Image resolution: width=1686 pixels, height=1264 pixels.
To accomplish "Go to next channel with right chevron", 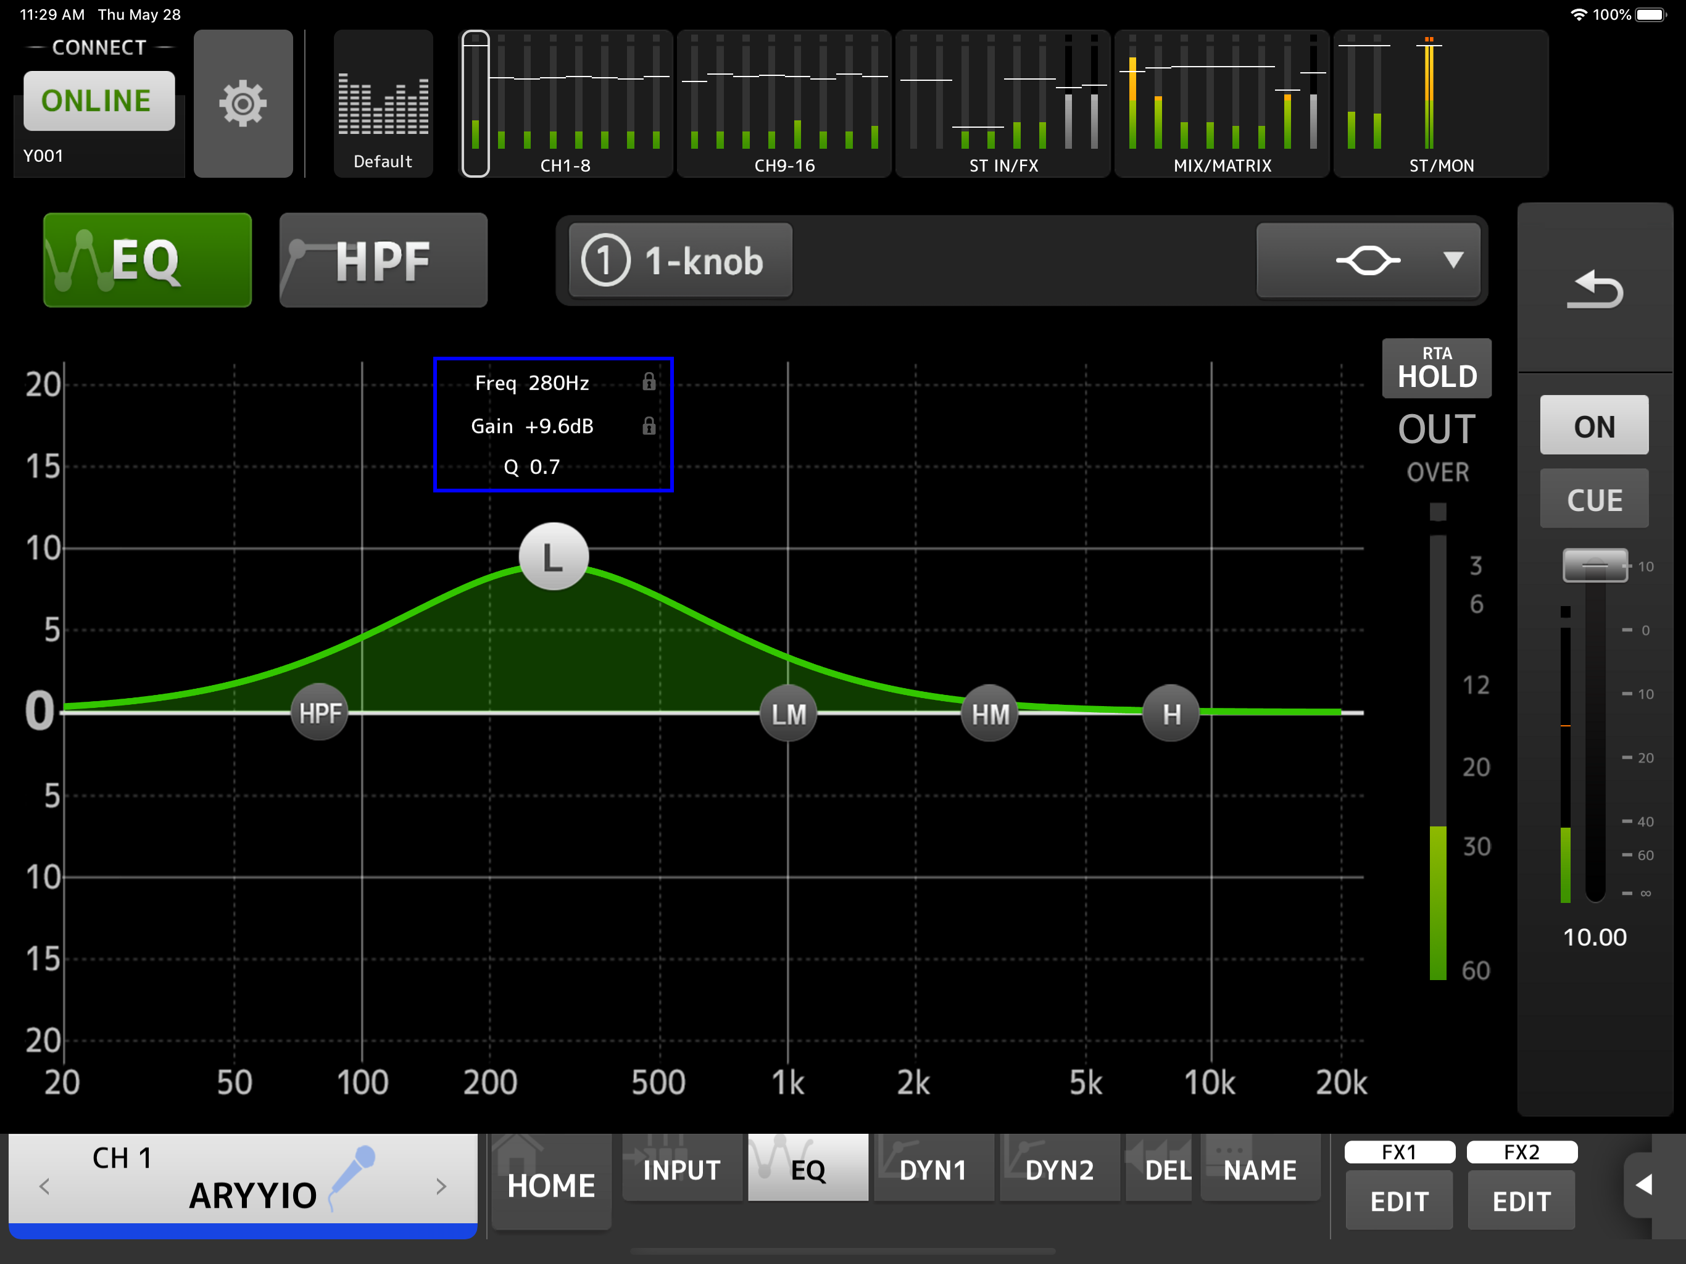I will [441, 1186].
